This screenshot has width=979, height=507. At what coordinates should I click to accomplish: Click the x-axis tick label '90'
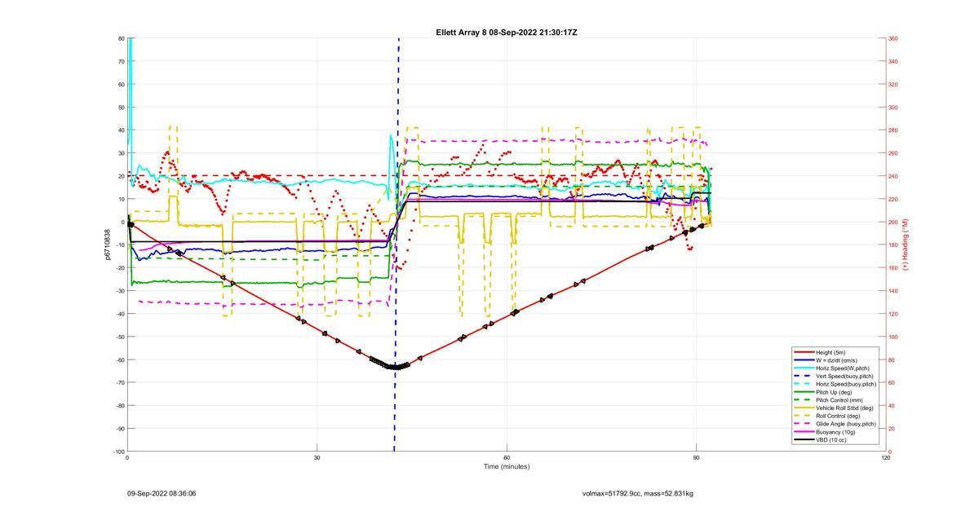696,458
